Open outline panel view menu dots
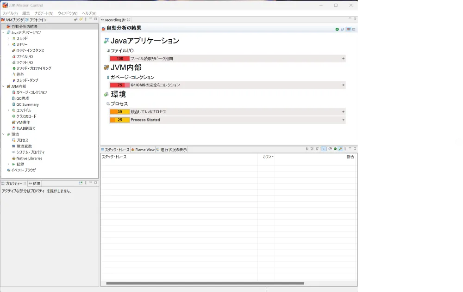463x292 pixels. (86, 19)
